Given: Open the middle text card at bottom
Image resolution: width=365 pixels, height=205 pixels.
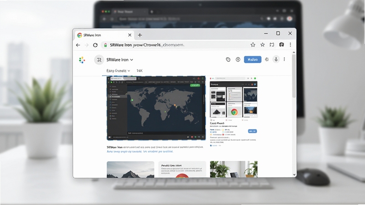Looking at the screenshot, I should tap(182, 169).
